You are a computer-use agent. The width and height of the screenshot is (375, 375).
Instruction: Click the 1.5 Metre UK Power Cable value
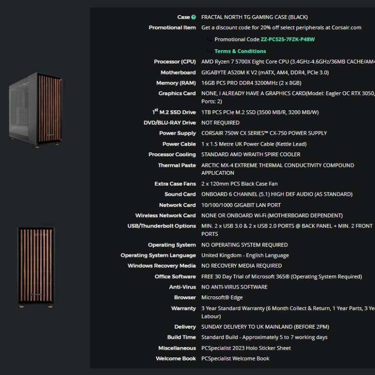coord(254,144)
